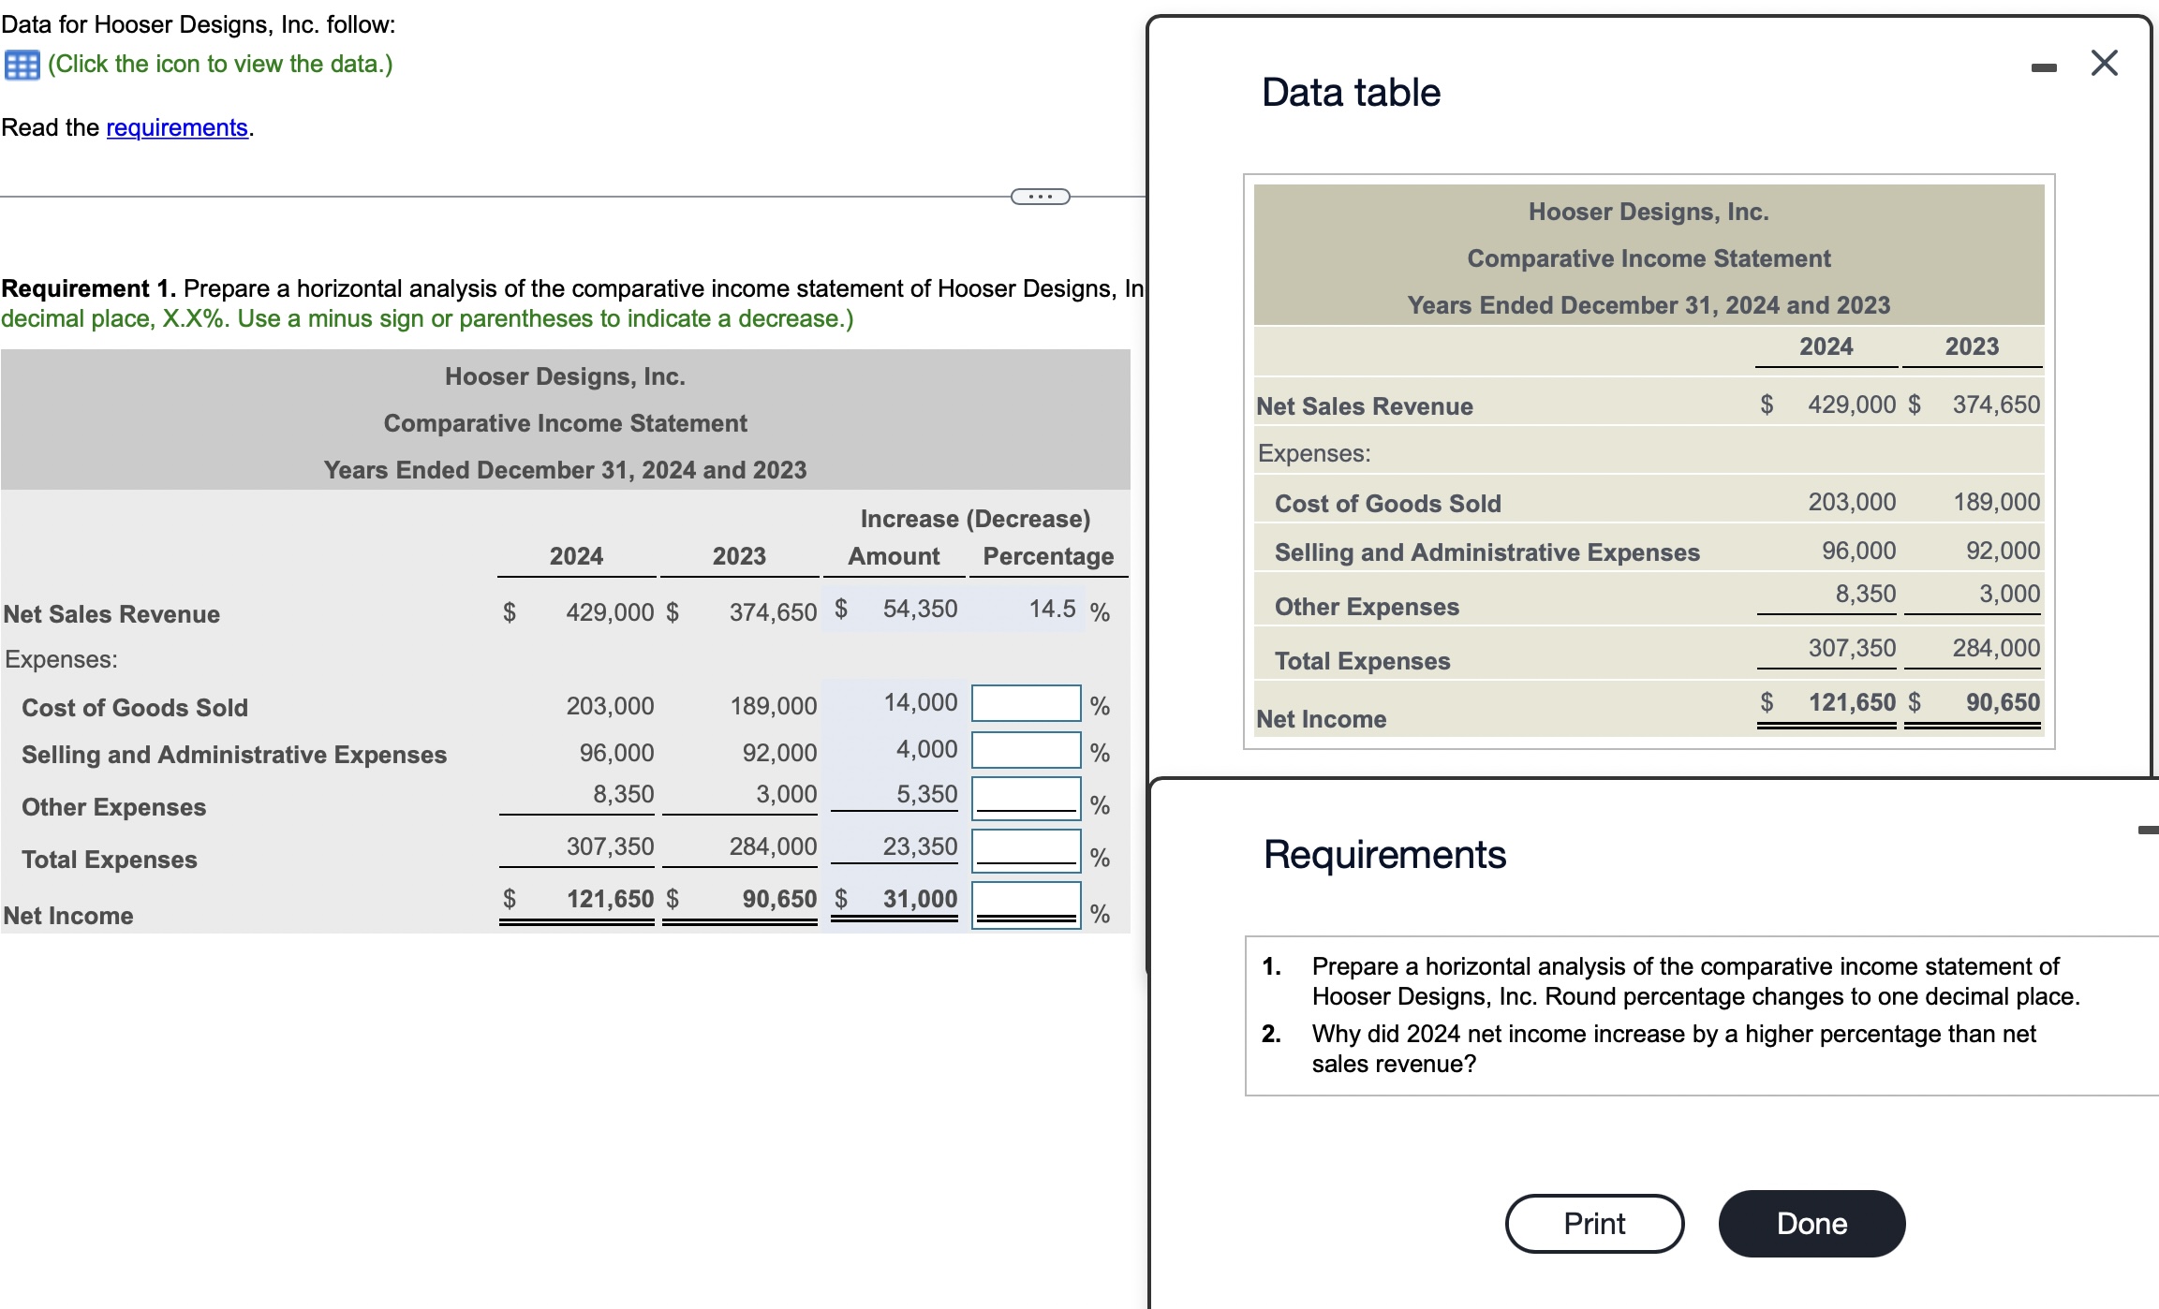Click the Net Sales Revenue 14.5 percentage value
The image size is (2159, 1309).
(1051, 610)
